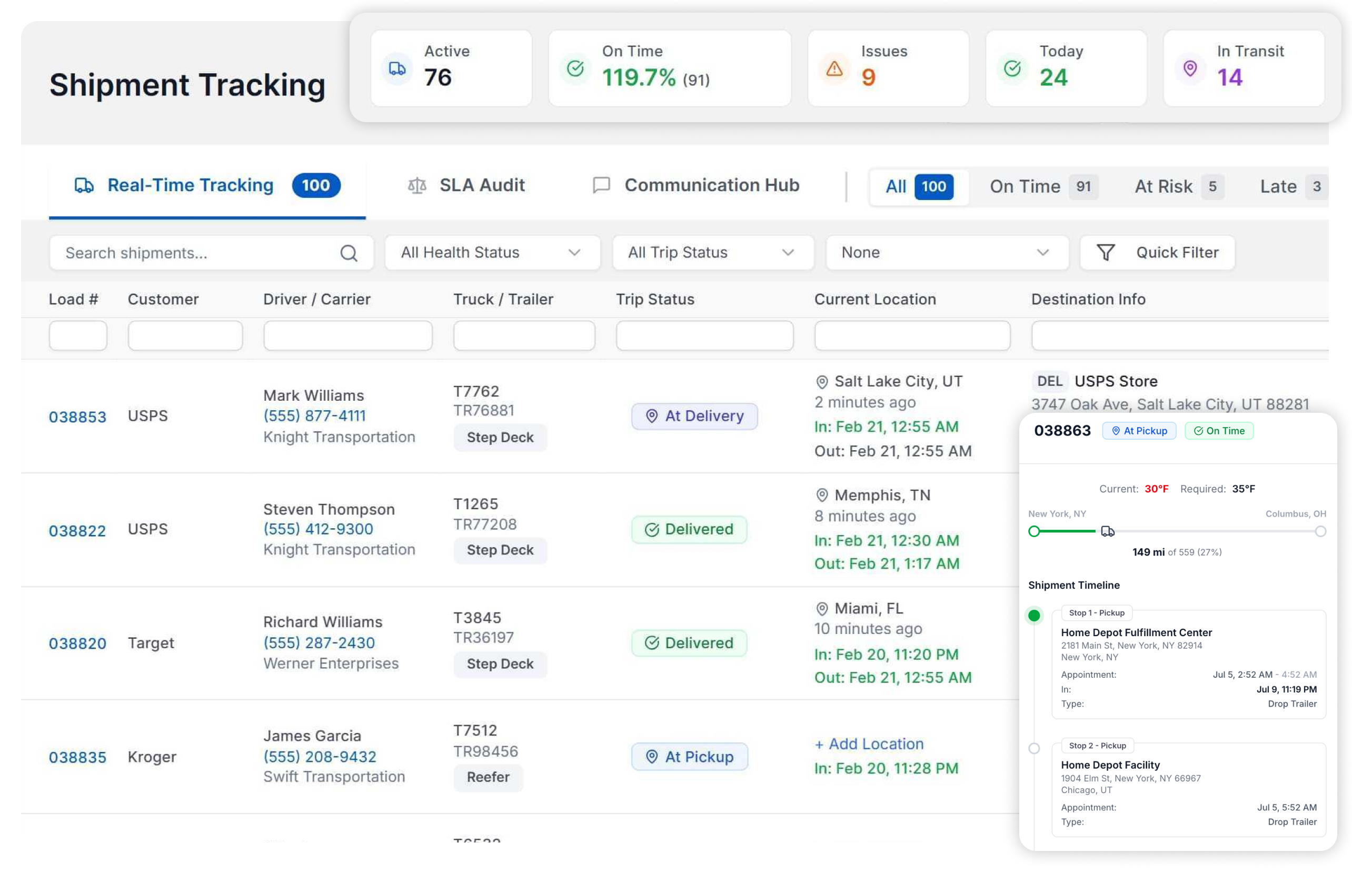Click the funnel icon beside Quick Filter

pos(1105,253)
